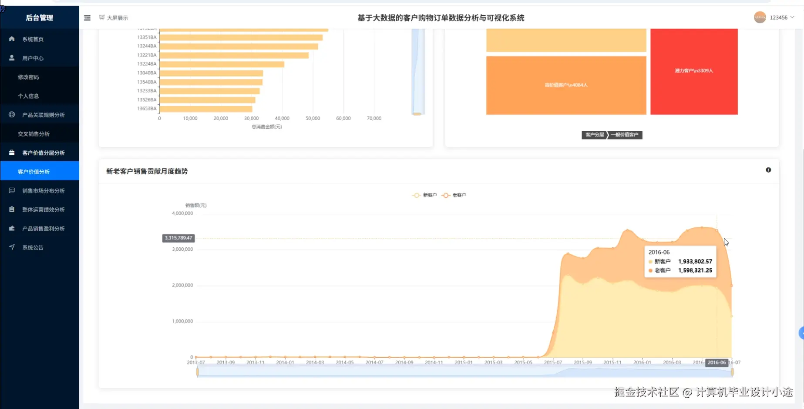Toggle the 老客户 legend series
Screen dimensions: 804x409
click(454, 195)
